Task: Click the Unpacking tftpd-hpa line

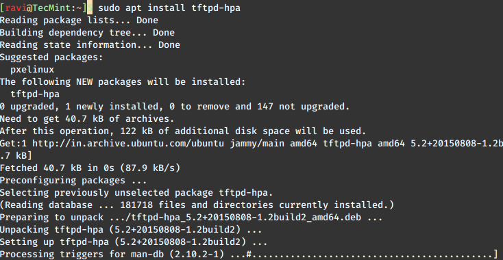Action: click(x=131, y=230)
